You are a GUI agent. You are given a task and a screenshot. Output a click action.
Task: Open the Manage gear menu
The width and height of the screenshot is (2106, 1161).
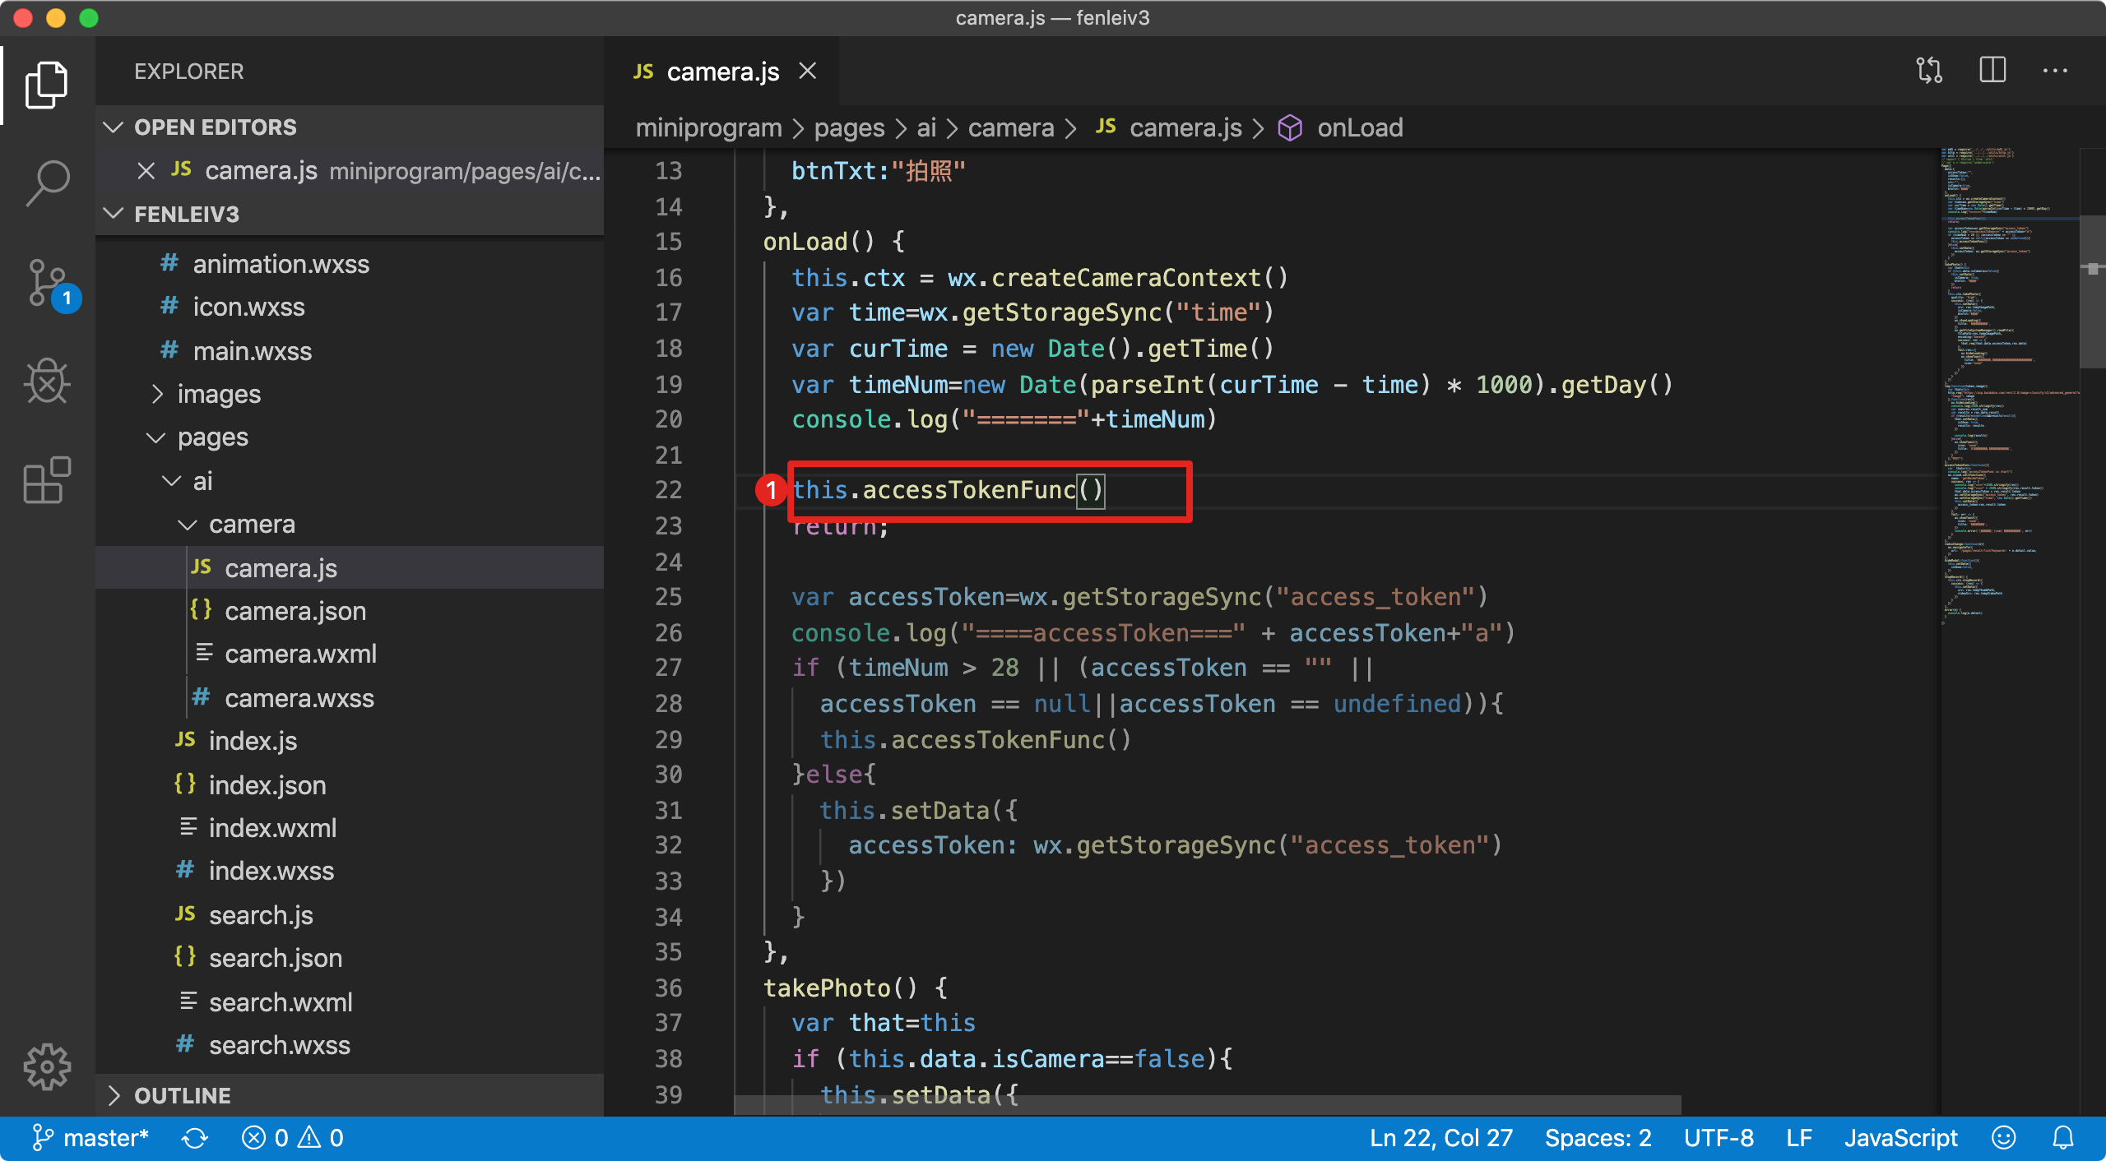48,1067
